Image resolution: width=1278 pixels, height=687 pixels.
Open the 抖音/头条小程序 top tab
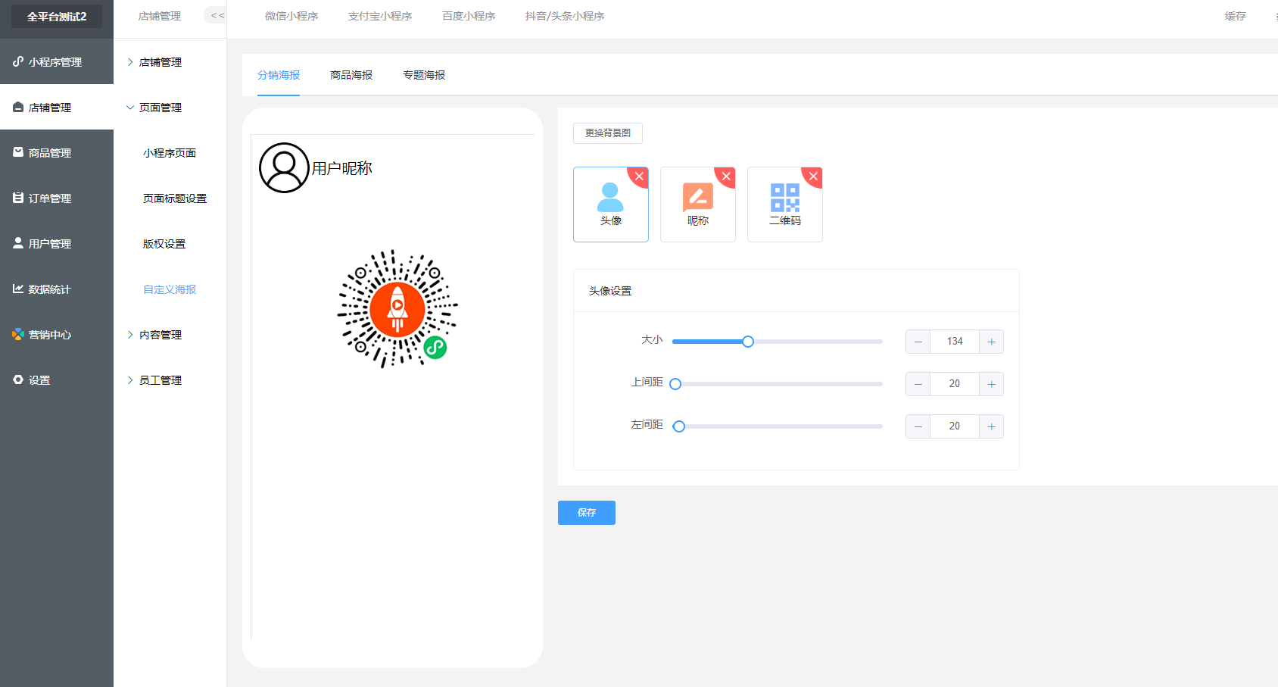coord(565,16)
